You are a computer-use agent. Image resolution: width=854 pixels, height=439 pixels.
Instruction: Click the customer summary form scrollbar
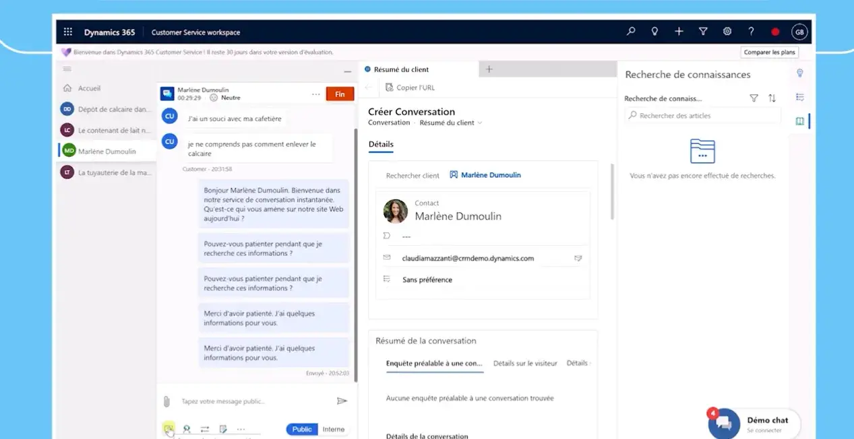click(x=612, y=191)
